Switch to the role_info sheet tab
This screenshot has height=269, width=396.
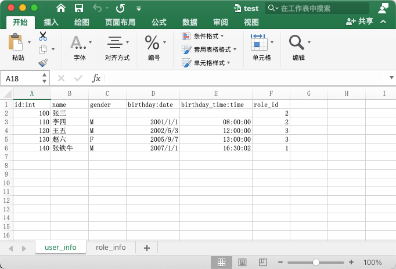[x=111, y=248]
